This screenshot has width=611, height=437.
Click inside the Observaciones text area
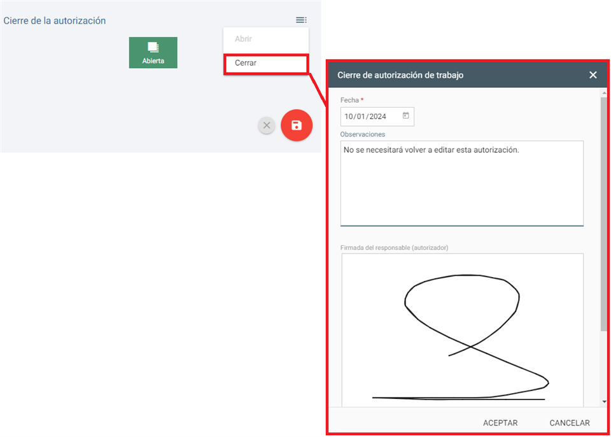click(x=462, y=183)
